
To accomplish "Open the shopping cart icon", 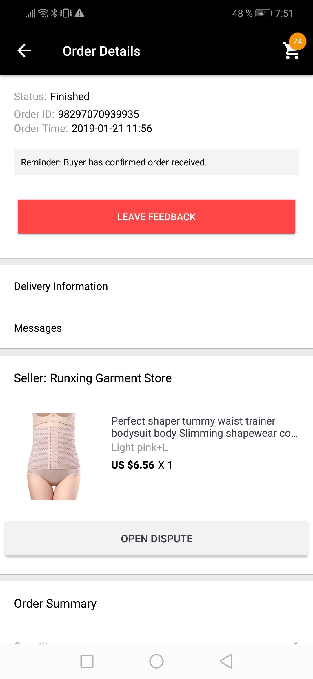I will pyautogui.click(x=291, y=51).
